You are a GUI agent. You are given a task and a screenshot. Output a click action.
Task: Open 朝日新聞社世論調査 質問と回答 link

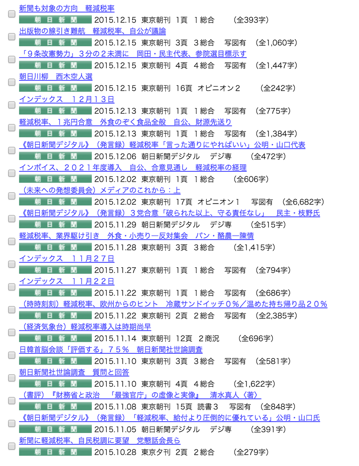point(74,372)
